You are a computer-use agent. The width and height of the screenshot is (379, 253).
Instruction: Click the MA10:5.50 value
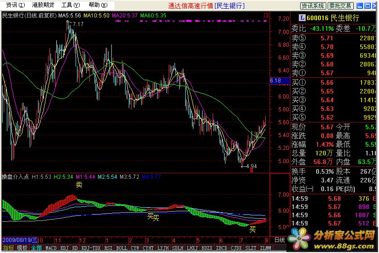click(x=96, y=16)
